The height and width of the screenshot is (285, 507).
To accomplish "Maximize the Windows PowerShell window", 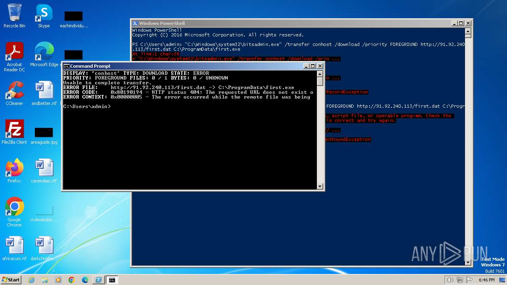I will tap(461, 23).
